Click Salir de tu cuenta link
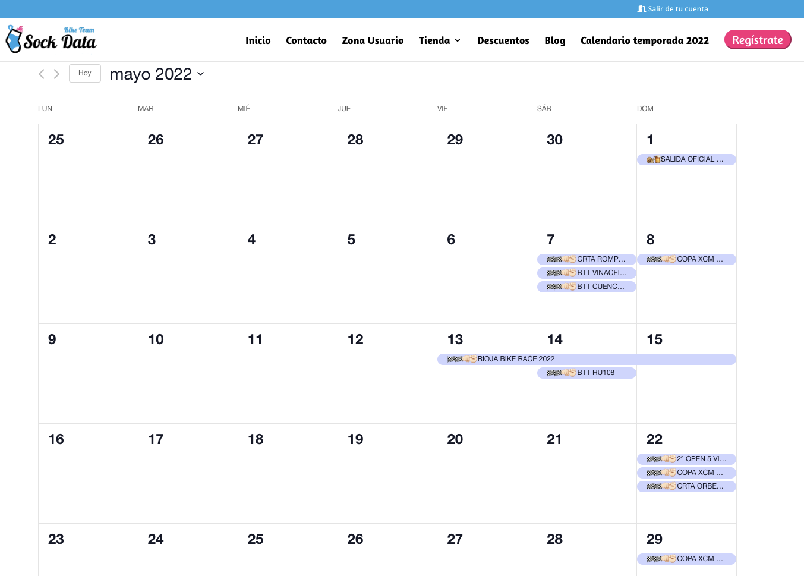The image size is (804, 576). [677, 9]
